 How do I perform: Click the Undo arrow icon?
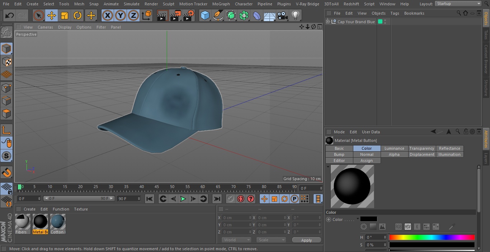pos(10,16)
